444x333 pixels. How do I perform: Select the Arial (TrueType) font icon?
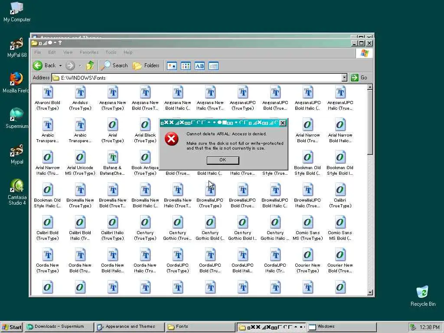pos(113,131)
